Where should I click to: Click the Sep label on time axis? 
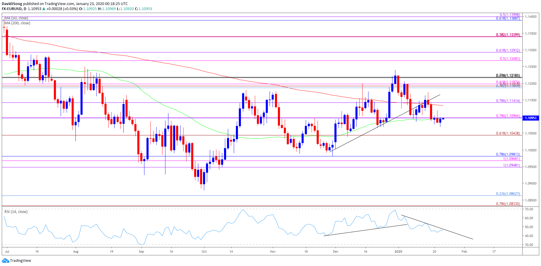point(141,252)
